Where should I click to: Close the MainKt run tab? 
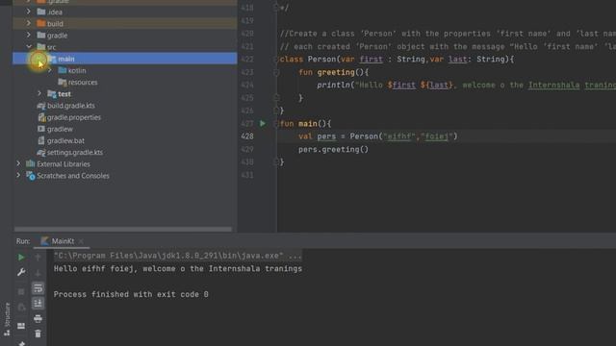[x=81, y=241]
